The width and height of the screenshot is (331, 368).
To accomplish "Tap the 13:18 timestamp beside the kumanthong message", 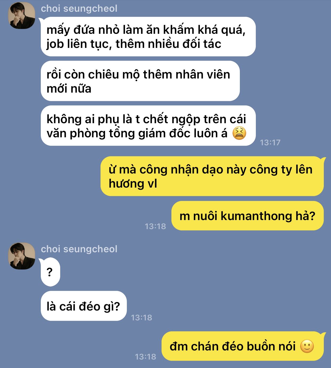I will coord(155,226).
